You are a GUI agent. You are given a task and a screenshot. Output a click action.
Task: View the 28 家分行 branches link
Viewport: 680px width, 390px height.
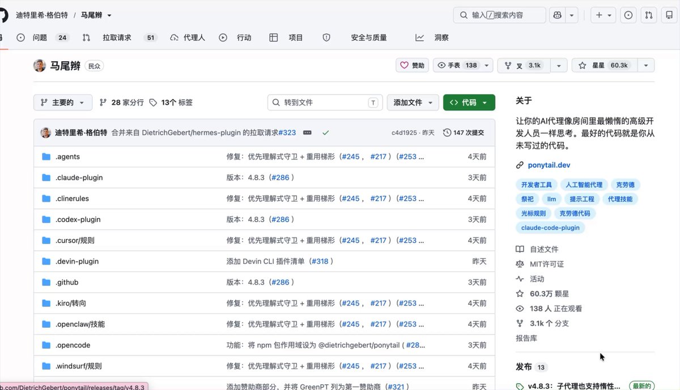pyautogui.click(x=122, y=103)
